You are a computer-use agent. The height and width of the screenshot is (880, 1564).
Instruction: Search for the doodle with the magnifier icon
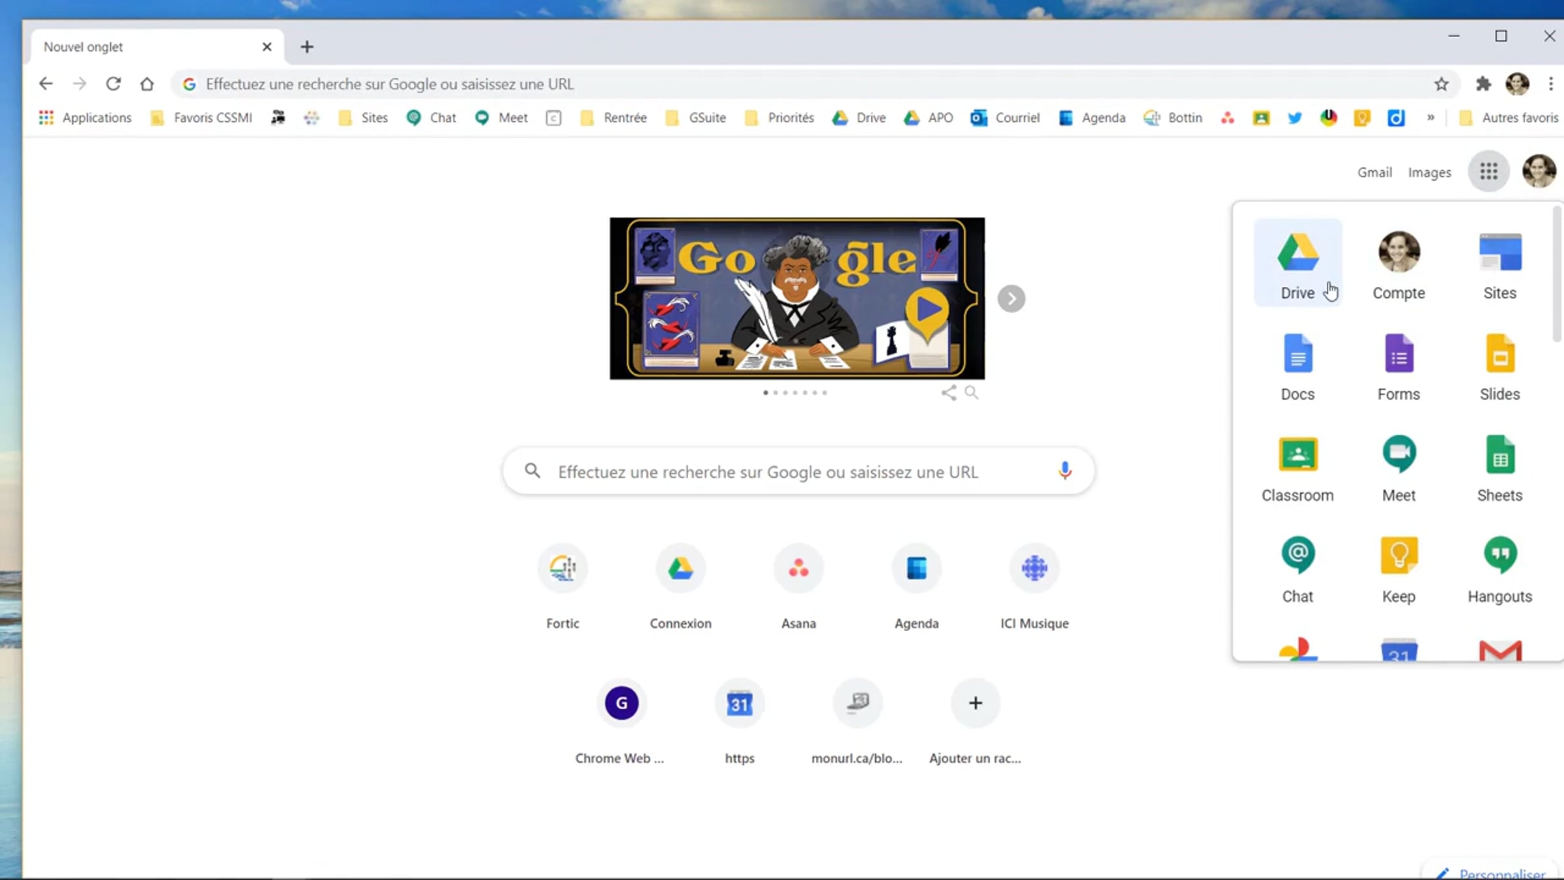(x=971, y=392)
